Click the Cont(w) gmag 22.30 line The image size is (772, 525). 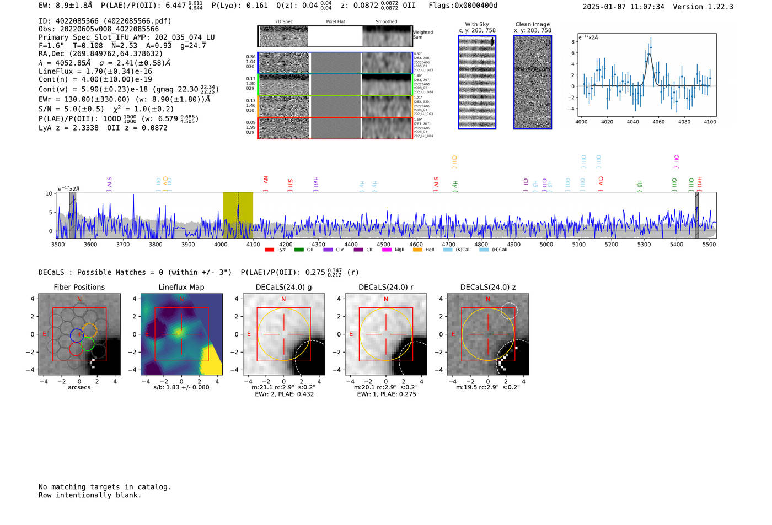tap(128, 89)
